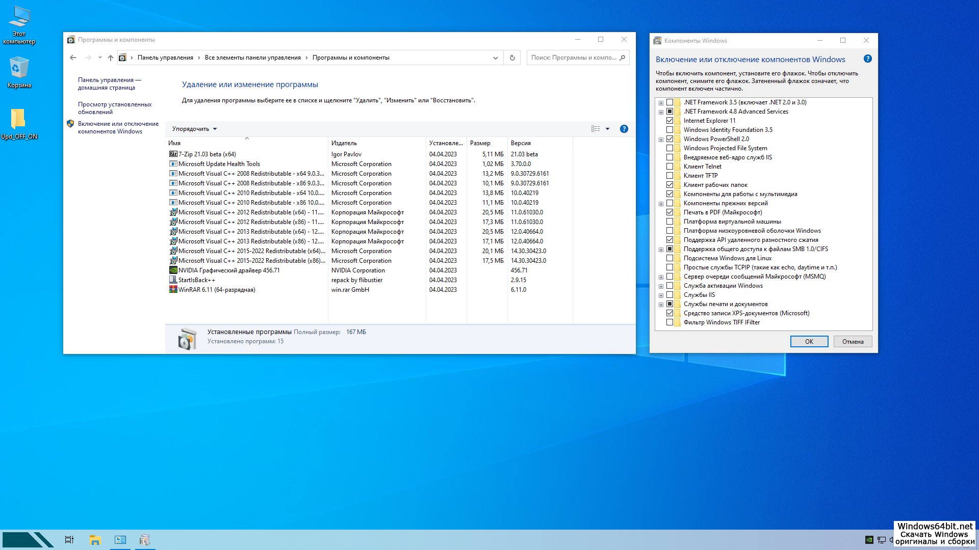The image size is (979, 550).
Task: Click the refresh button in address bar
Action: 512,58
